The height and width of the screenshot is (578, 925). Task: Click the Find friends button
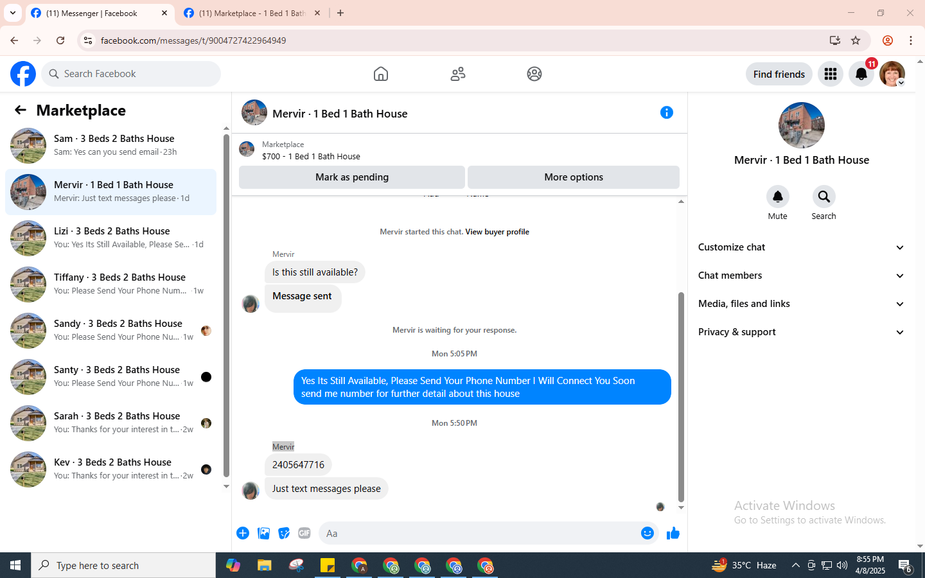[779, 74]
